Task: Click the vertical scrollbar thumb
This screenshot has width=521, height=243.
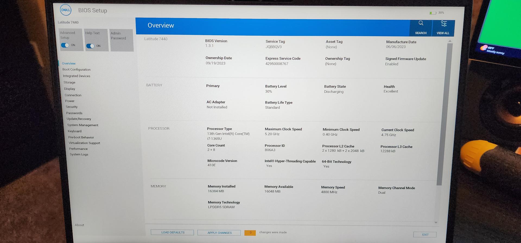Action: [x=444, y=114]
